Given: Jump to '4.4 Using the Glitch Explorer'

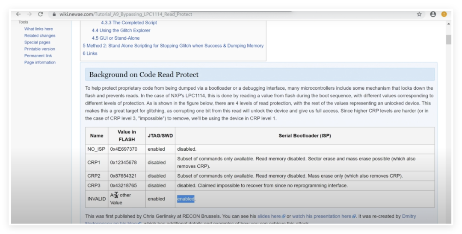Looking at the screenshot, I should coord(121,30).
